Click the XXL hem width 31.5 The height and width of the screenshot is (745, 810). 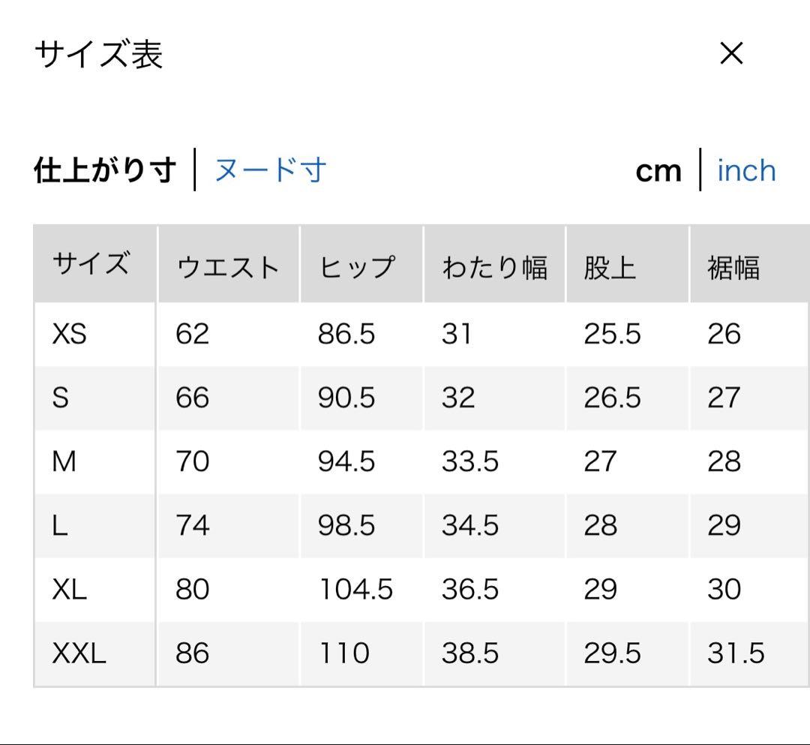click(735, 653)
